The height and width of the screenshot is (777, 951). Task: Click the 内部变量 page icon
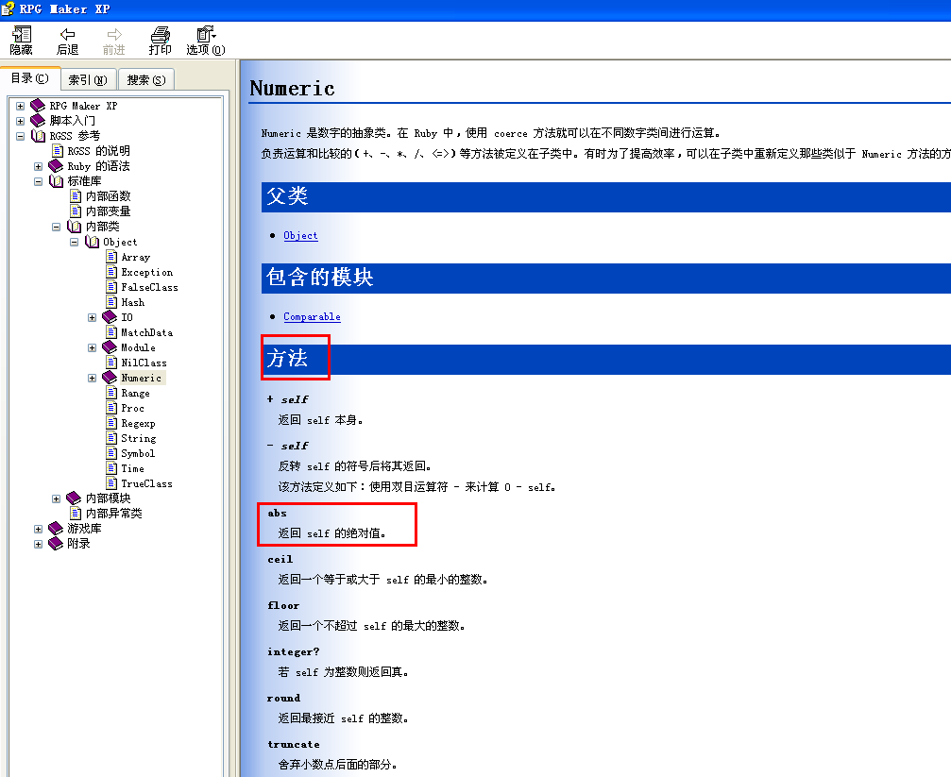coord(76,211)
